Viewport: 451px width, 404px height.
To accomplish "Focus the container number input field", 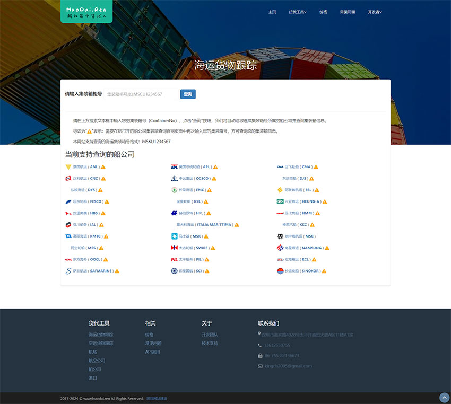I will [141, 94].
